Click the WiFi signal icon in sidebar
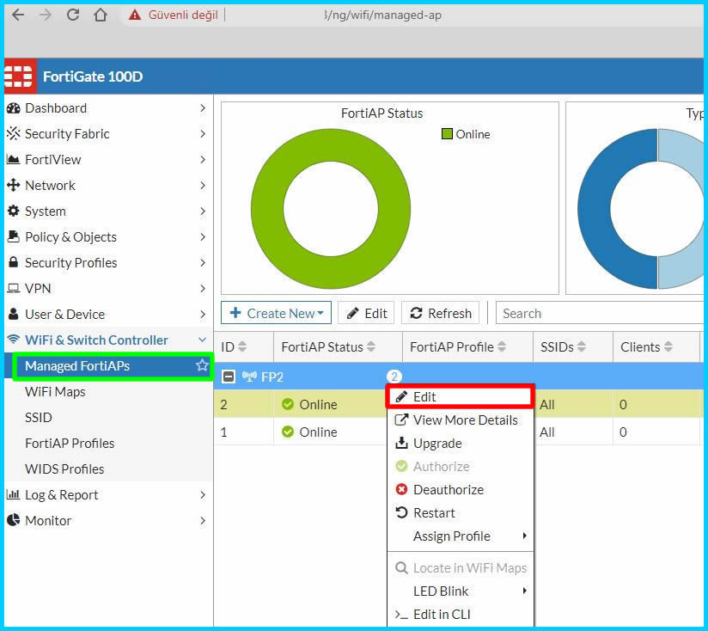This screenshot has width=708, height=631. [x=14, y=340]
